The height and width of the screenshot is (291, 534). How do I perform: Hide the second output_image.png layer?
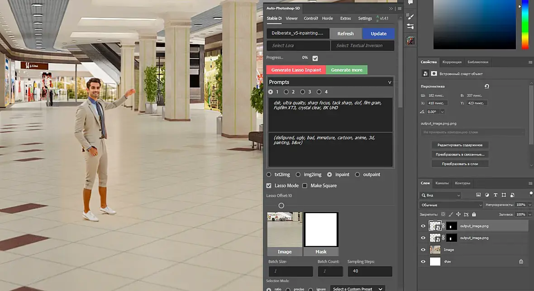pyautogui.click(x=423, y=238)
